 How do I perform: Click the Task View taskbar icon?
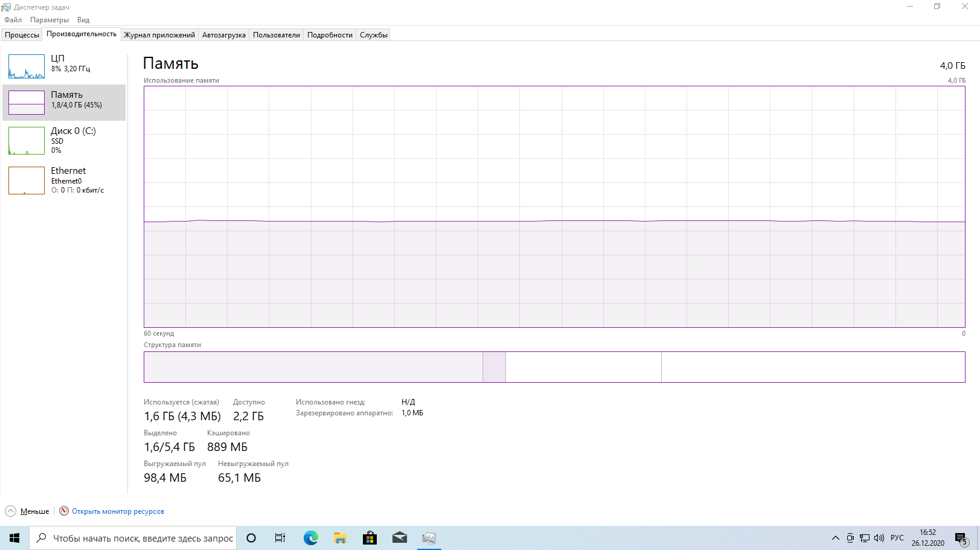[x=280, y=538]
